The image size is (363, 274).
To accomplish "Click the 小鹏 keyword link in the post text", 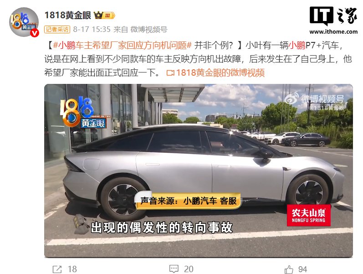I will pyautogui.click(x=297, y=45).
